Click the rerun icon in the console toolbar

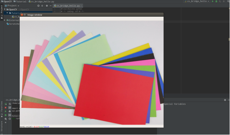tap(6, 104)
